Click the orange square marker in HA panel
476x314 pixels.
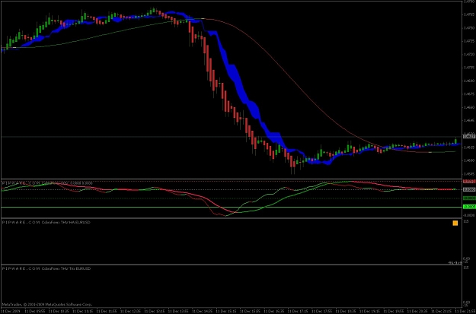[455, 223]
